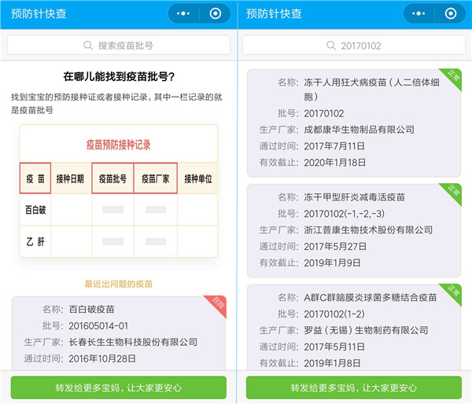Tap the left panel three-dots menu icon
The image size is (472, 404).
coord(183,13)
